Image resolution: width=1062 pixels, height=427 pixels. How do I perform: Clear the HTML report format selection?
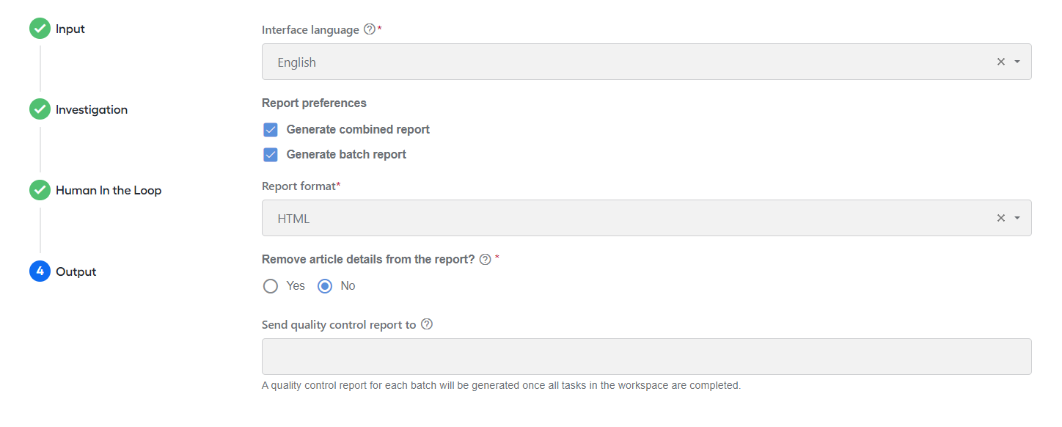point(1001,219)
